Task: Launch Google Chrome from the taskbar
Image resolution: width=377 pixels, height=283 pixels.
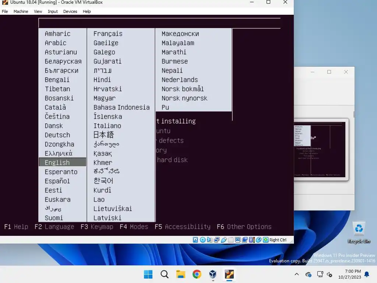Action: pos(197,274)
